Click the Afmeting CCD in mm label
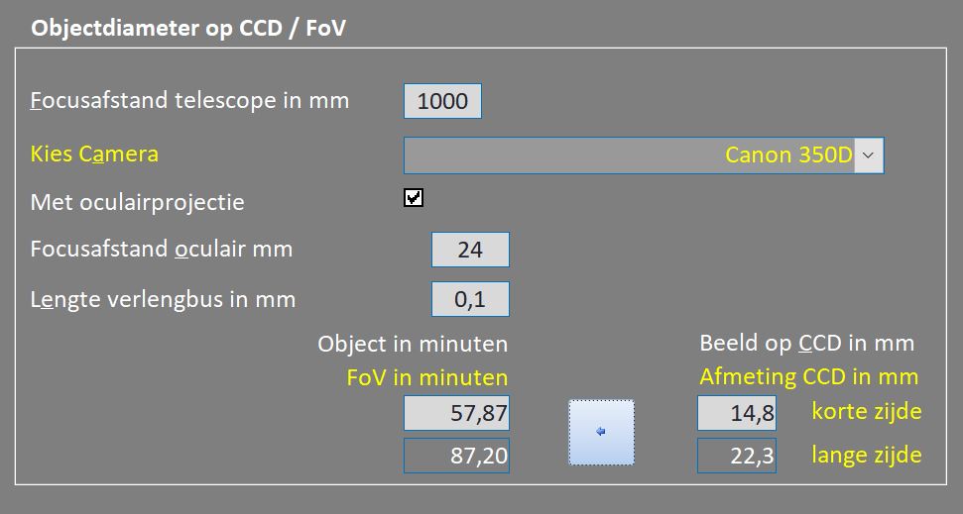Screen dimensions: 963x514 click(x=809, y=376)
